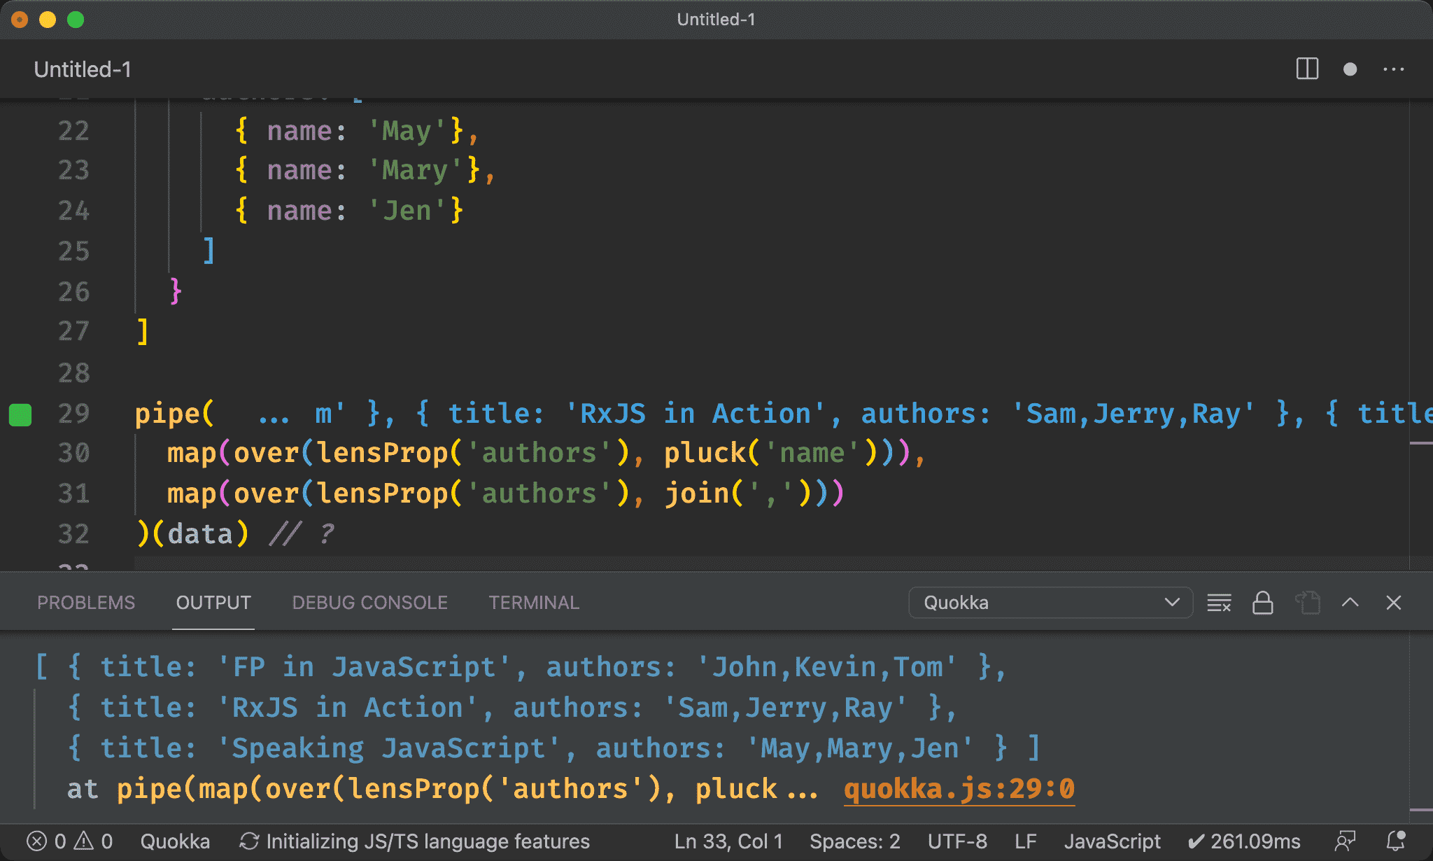The image size is (1433, 861).
Task: Click the Quokka dropdown selector
Action: coord(1048,602)
